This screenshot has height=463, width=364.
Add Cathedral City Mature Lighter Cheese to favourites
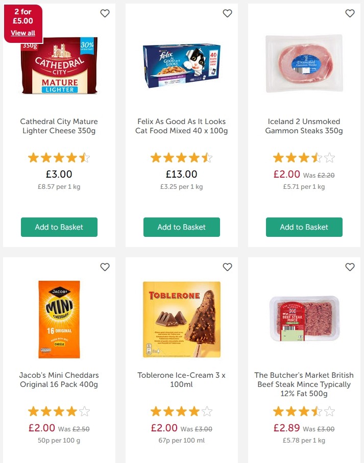coord(105,14)
